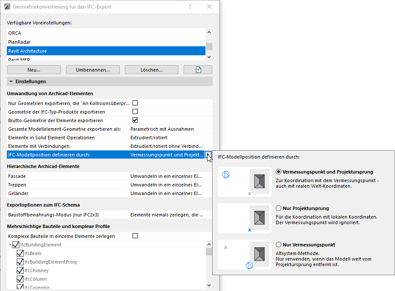The width and height of the screenshot is (395, 291).
Task: Click the Vermessungspunkt und Projektursprung illustration
Action: pyautogui.click(x=244, y=181)
